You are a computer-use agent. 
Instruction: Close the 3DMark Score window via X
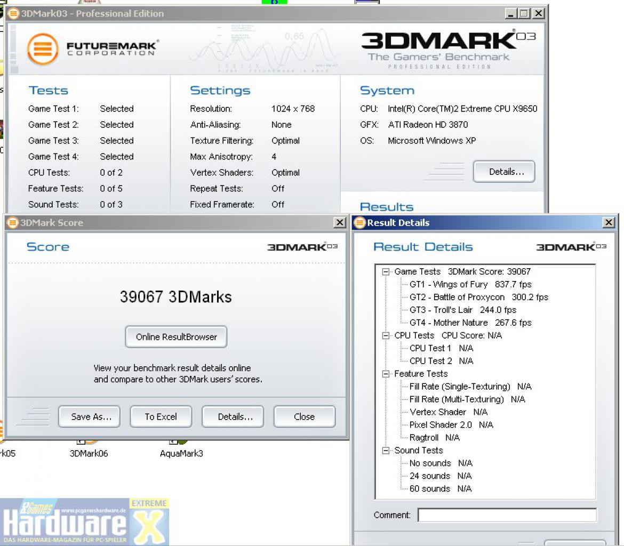pyautogui.click(x=339, y=222)
